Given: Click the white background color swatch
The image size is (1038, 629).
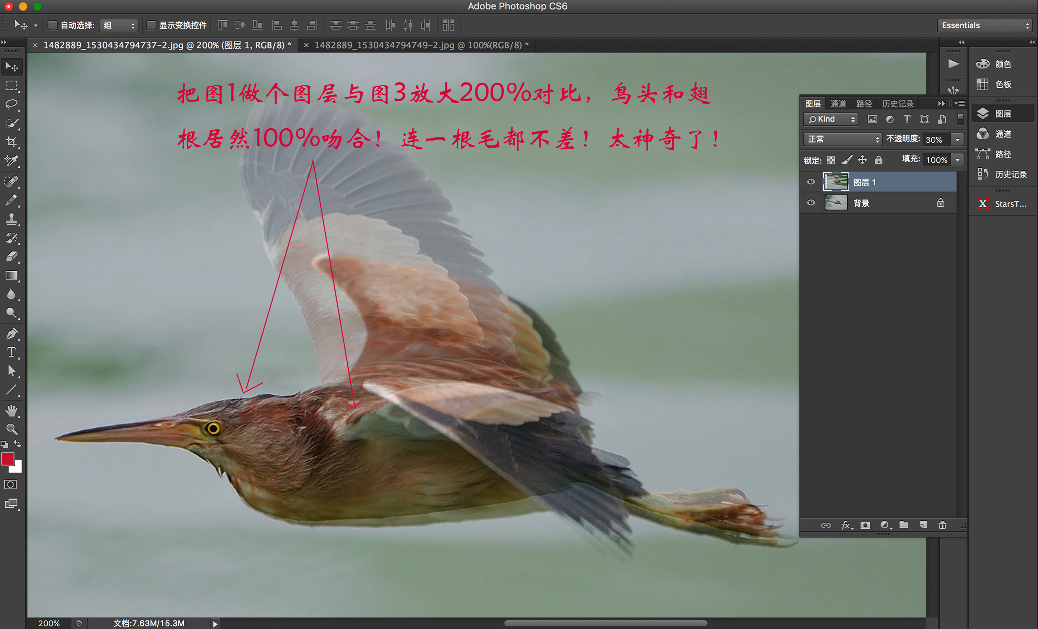Looking at the screenshot, I should pos(17,468).
